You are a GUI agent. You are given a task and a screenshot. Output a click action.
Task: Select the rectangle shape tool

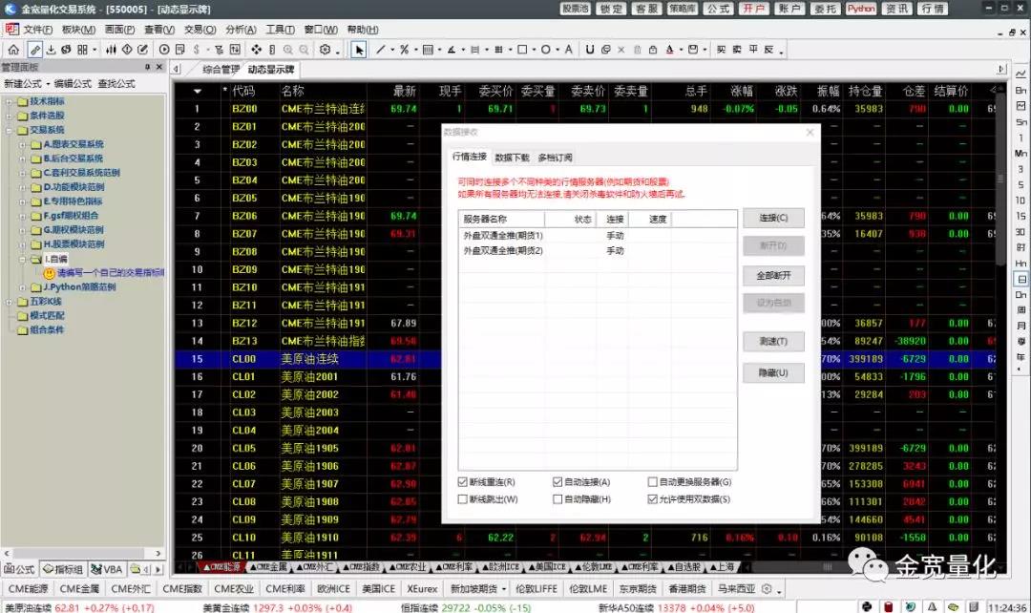pos(522,50)
